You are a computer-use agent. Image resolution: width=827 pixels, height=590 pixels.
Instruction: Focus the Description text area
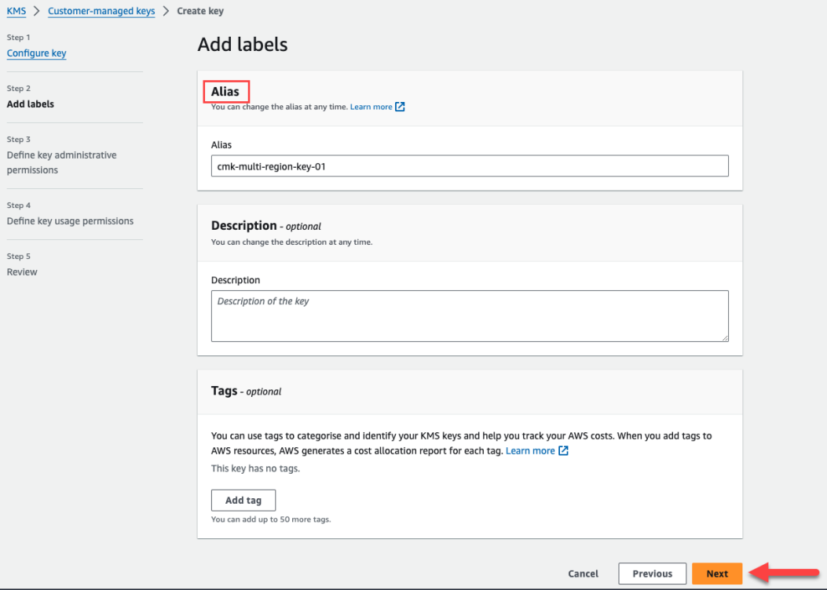coord(470,316)
